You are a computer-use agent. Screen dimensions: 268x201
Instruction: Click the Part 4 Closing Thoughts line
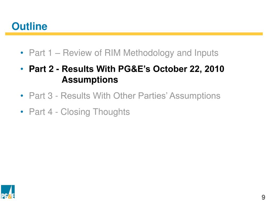79,112
